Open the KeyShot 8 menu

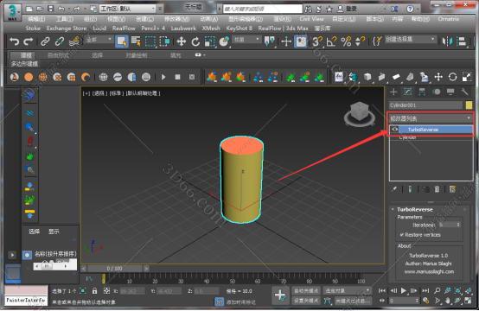click(239, 29)
